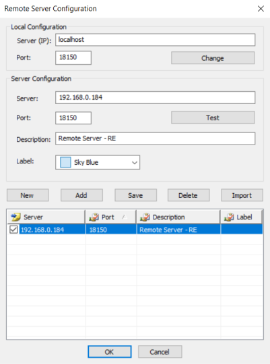Click the Add server button
This screenshot has height=364, width=270.
[81, 195]
